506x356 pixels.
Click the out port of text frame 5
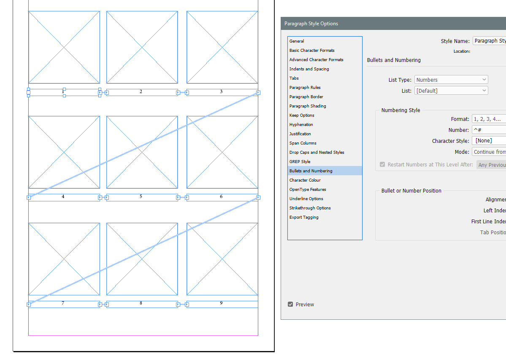click(178, 198)
